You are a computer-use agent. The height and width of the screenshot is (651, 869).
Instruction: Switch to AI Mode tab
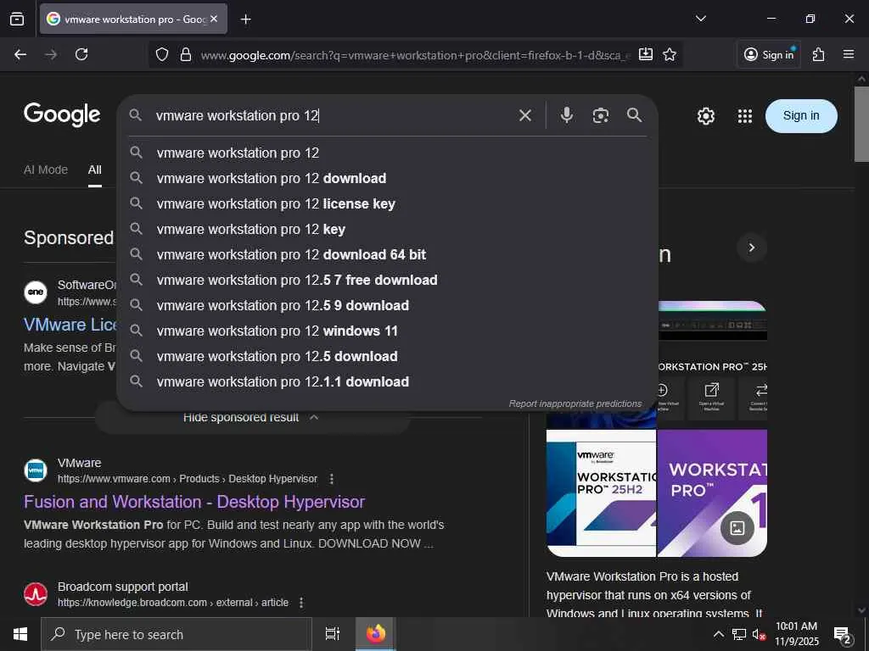(46, 170)
